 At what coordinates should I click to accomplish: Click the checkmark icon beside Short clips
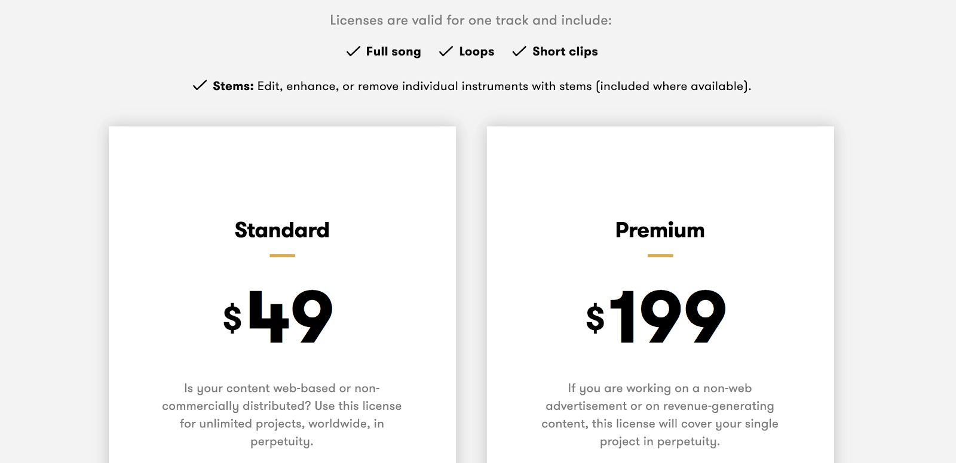(x=519, y=51)
